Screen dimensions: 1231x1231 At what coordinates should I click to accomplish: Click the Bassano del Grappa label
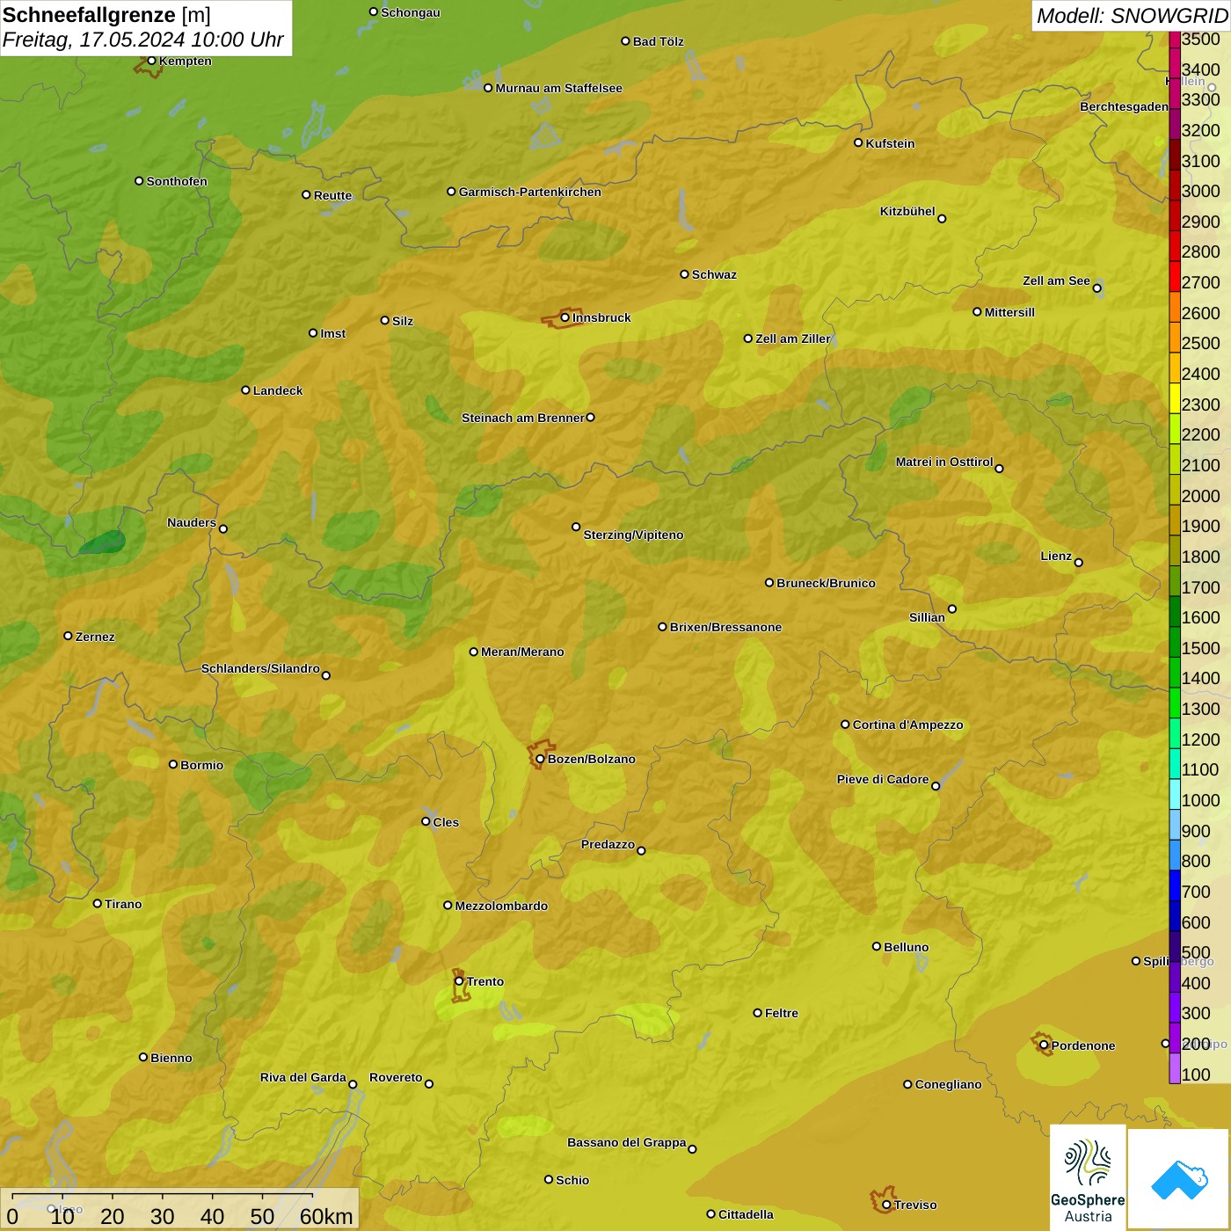(627, 1142)
